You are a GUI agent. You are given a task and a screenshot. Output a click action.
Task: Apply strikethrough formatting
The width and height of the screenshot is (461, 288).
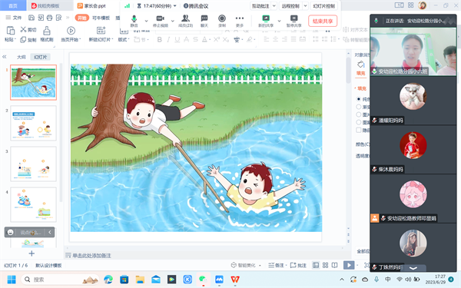coord(195,39)
